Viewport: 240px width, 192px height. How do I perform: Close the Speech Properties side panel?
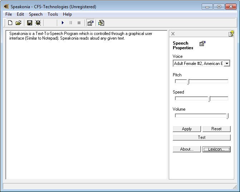173,34
